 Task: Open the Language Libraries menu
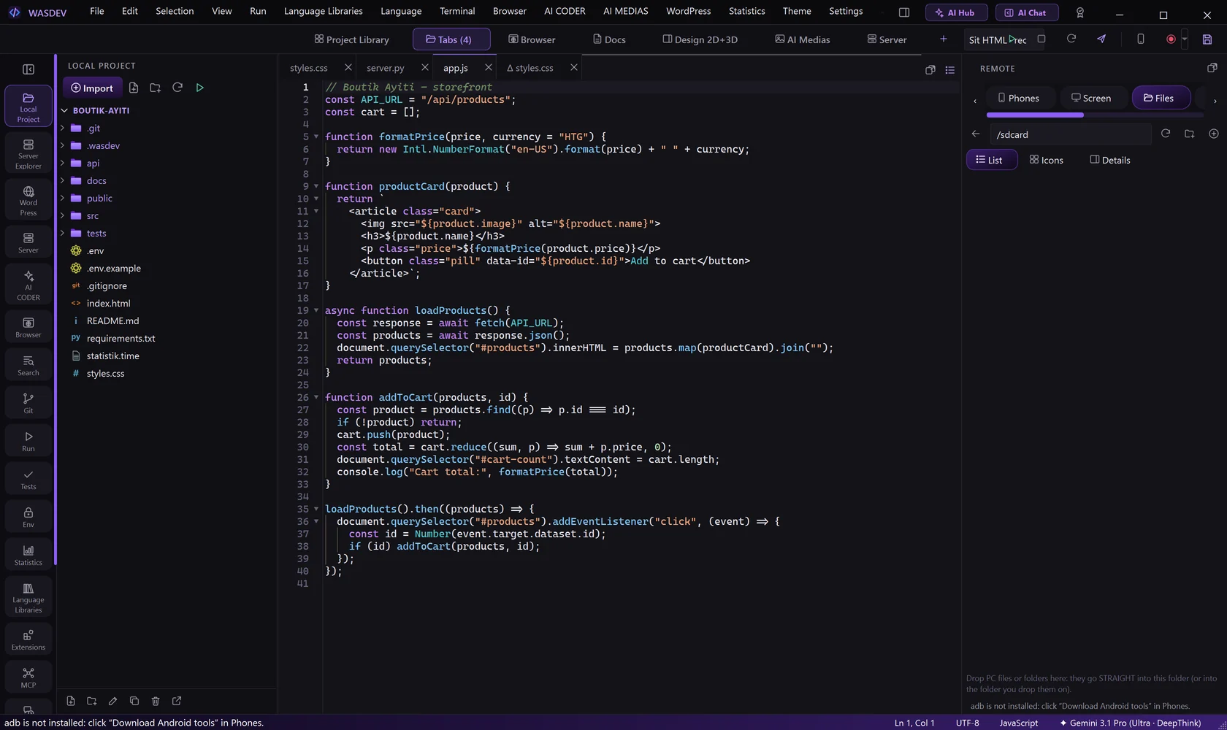click(323, 11)
